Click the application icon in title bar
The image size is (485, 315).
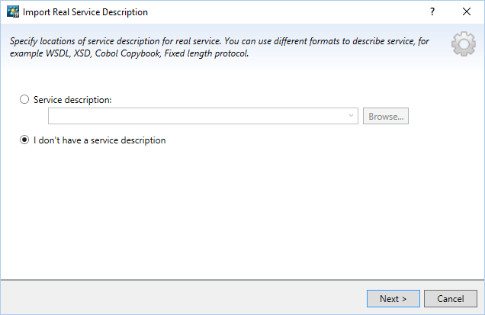12,12
